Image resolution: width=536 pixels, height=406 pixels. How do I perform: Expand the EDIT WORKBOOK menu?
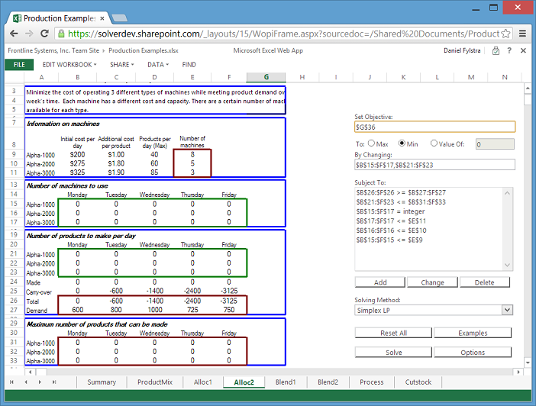(x=69, y=65)
